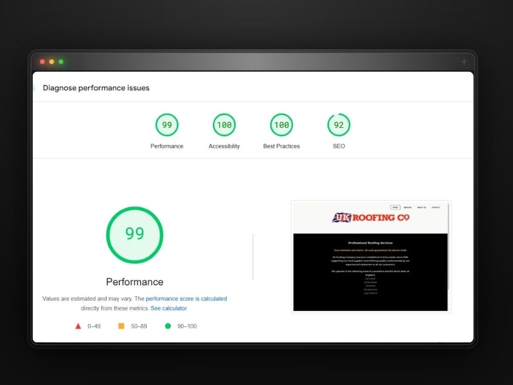513x385 pixels.
Task: Click the 'Accessibility' label under the gauge
Action: point(224,146)
